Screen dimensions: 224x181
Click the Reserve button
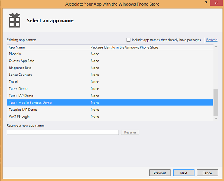coord(130,132)
